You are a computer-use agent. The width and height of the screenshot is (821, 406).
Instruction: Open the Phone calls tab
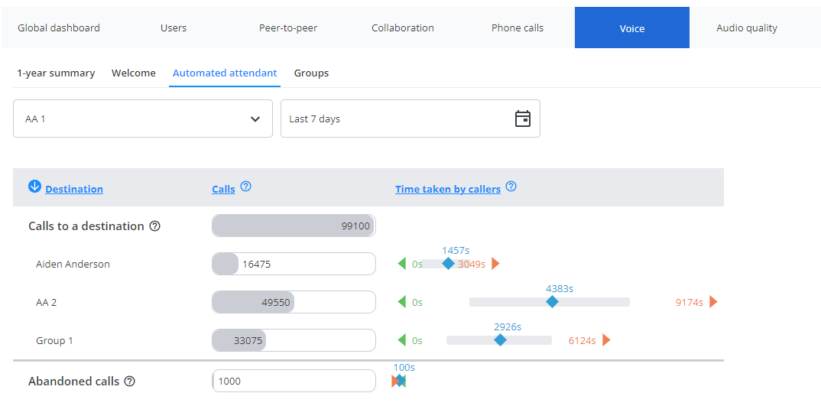518,28
